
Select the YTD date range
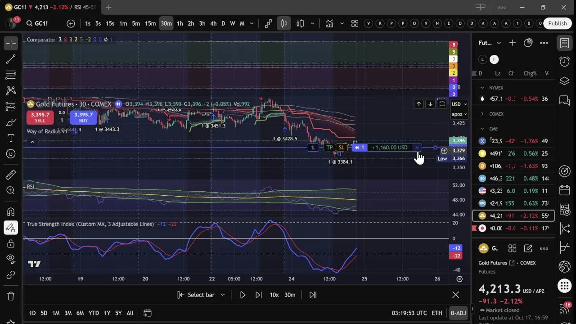[x=94, y=313]
